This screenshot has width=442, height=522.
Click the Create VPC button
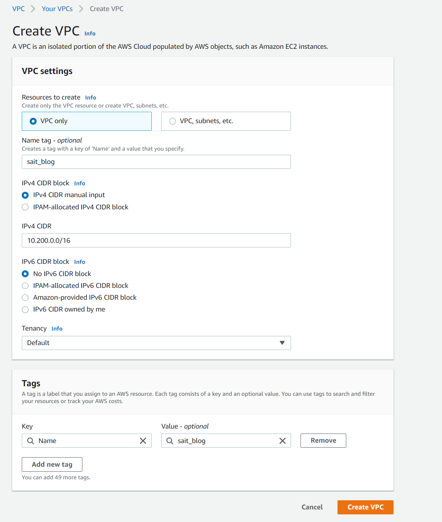pos(365,507)
